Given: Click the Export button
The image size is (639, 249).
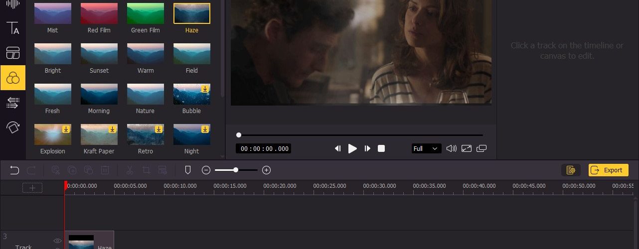Looking at the screenshot, I should (x=608, y=170).
